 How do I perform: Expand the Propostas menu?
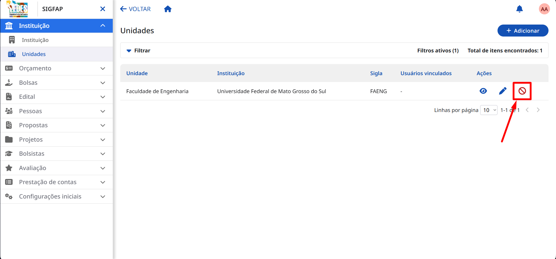click(x=56, y=125)
